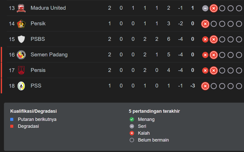Image resolution: width=244 pixels, height=152 pixels.
Task: Click the Belum bermain legend circle
Action: pos(132,140)
